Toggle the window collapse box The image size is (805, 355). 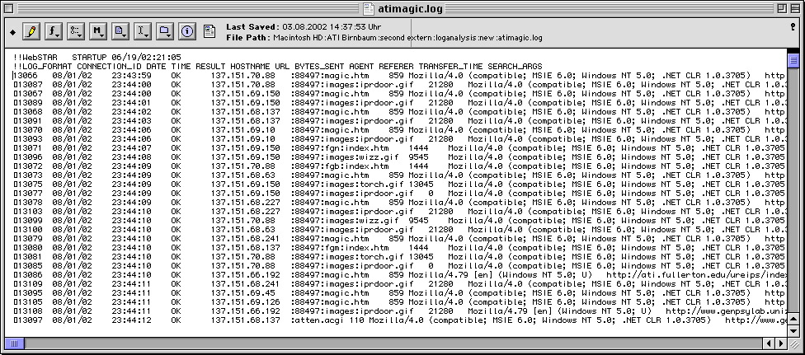[793, 8]
